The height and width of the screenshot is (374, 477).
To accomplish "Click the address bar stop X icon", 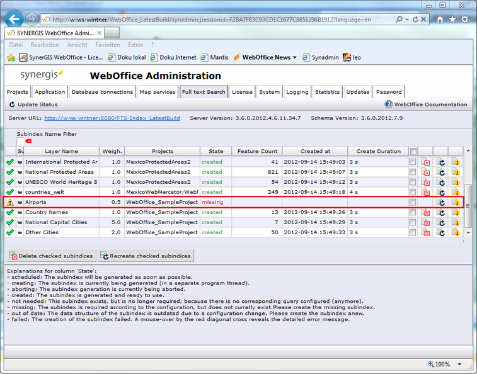I will click(x=423, y=20).
